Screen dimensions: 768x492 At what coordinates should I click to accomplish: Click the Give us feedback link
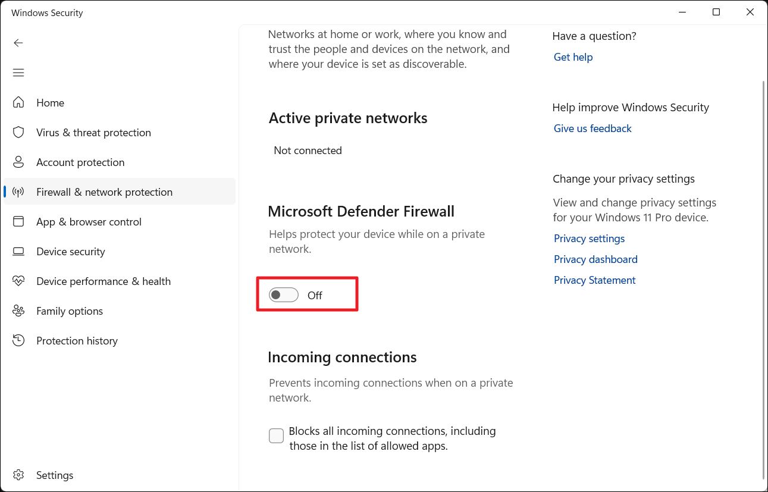click(x=593, y=129)
